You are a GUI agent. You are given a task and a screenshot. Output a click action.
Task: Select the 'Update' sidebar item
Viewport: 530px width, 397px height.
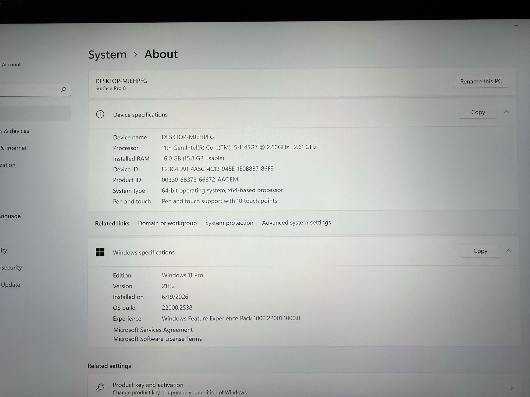(x=11, y=285)
